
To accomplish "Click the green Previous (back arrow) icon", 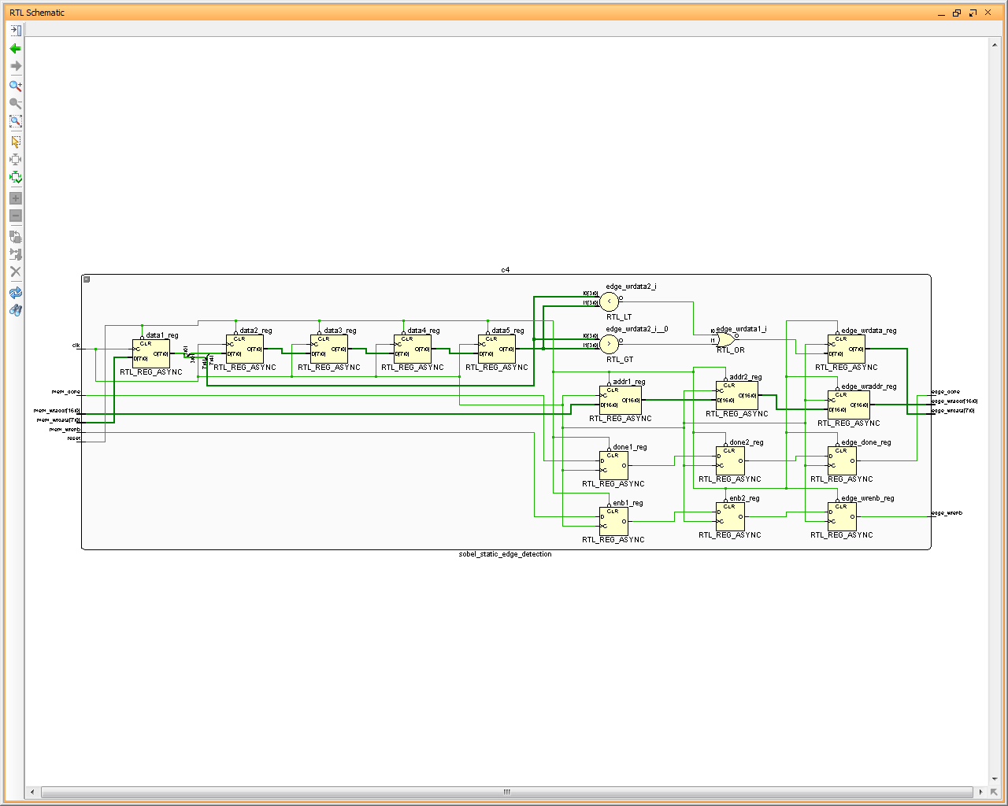I will (x=15, y=49).
